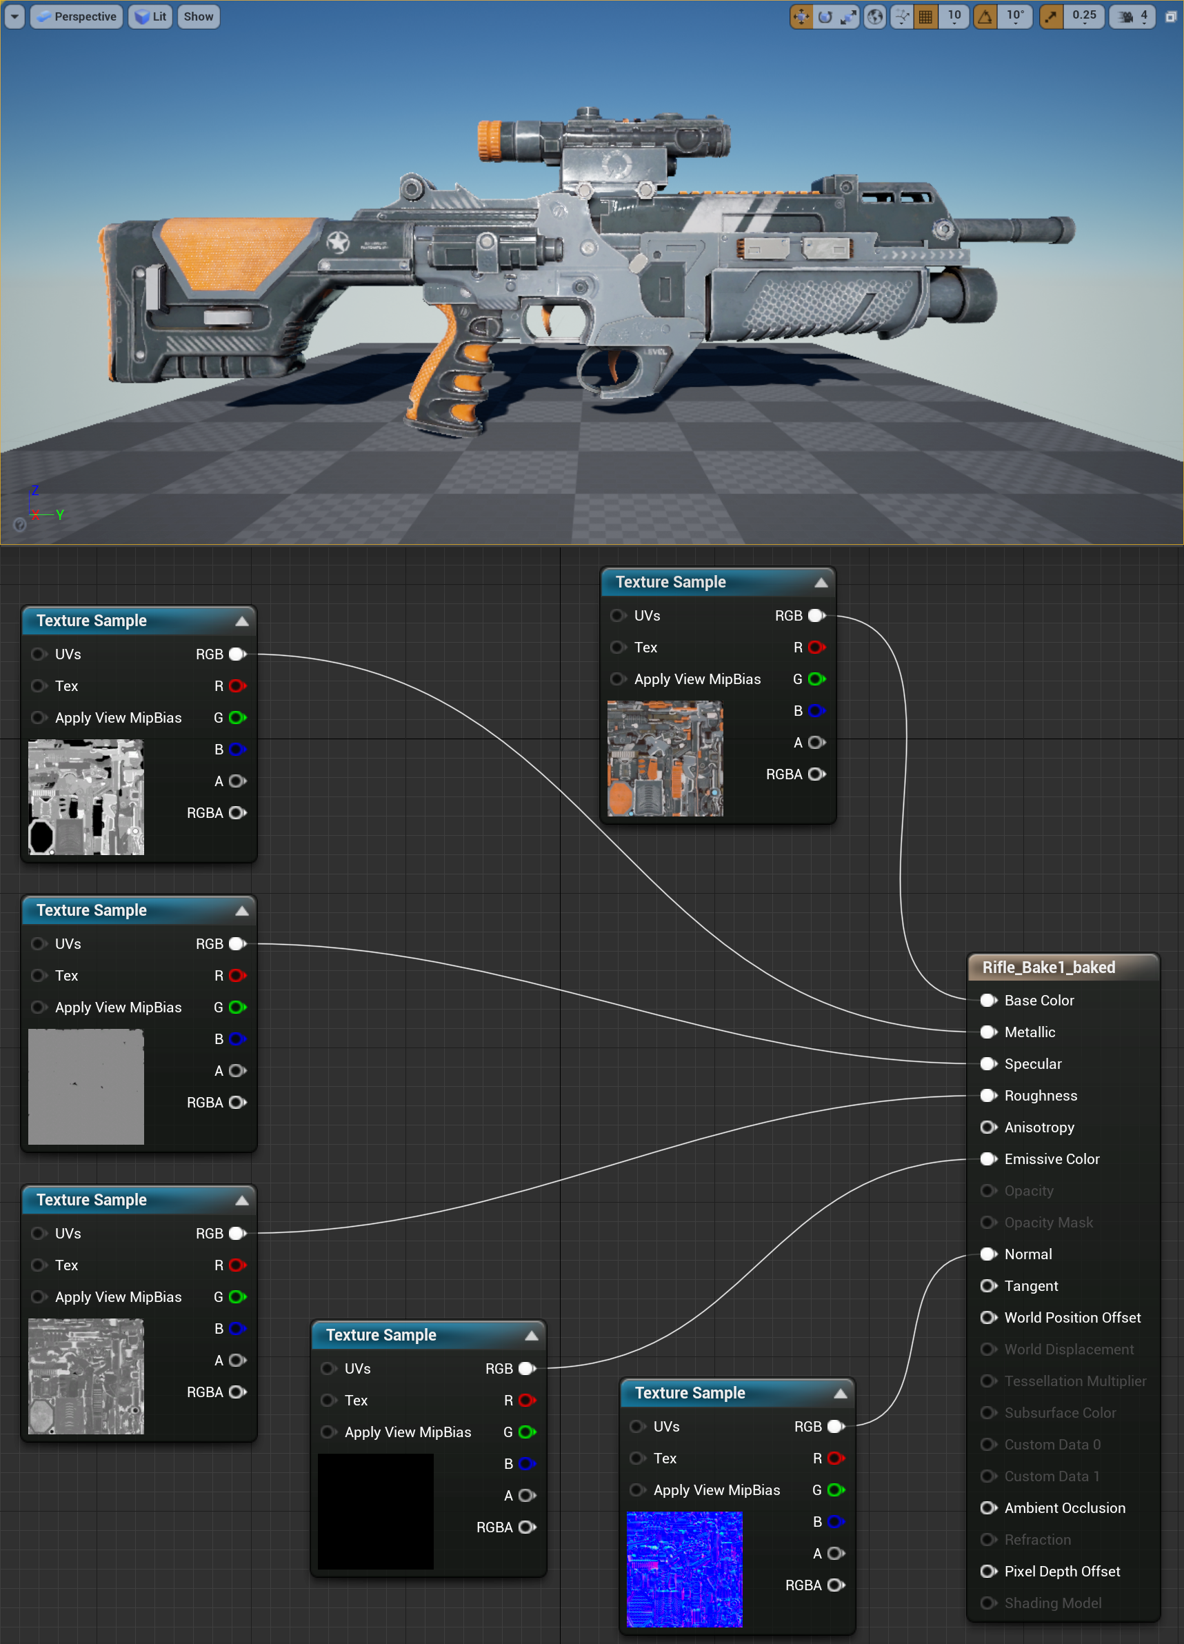Click the Perspective viewport icon
1184x1644 pixels.
click(43, 16)
